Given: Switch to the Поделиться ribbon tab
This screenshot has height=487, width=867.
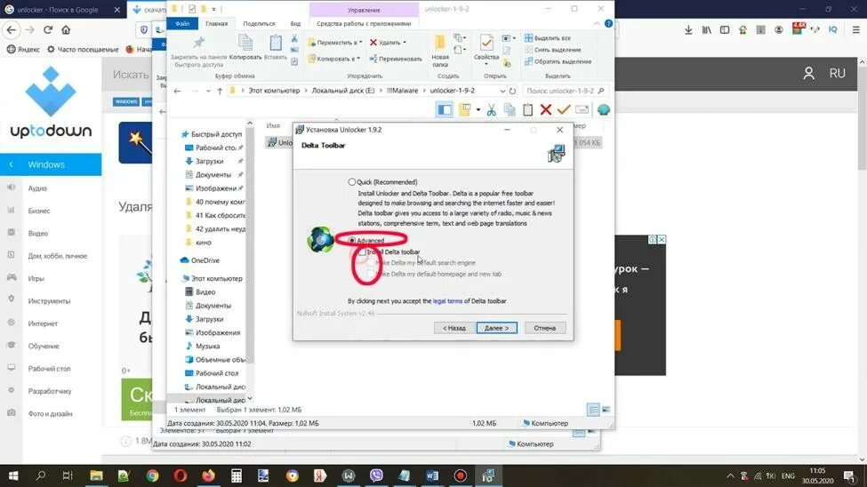Looking at the screenshot, I should coord(259,24).
